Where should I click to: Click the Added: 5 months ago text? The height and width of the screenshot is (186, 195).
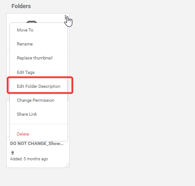(29, 159)
